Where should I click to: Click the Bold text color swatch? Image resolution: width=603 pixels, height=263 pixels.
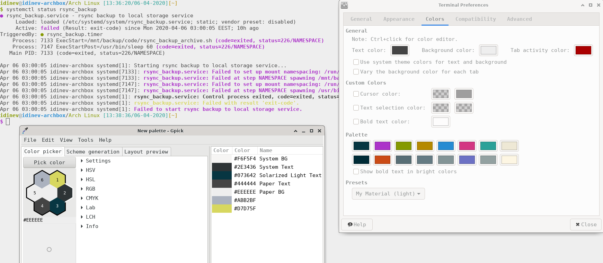[x=441, y=122]
